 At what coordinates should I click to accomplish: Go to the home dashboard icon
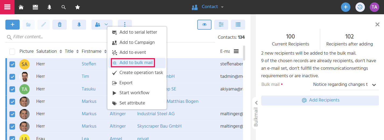coord(21,7)
